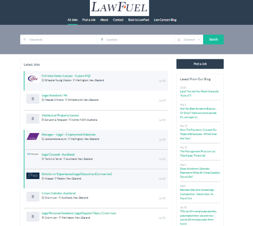253x226 pixels.
Task: Click Christchurch, New Zealand location text
Action: pos(83,100)
